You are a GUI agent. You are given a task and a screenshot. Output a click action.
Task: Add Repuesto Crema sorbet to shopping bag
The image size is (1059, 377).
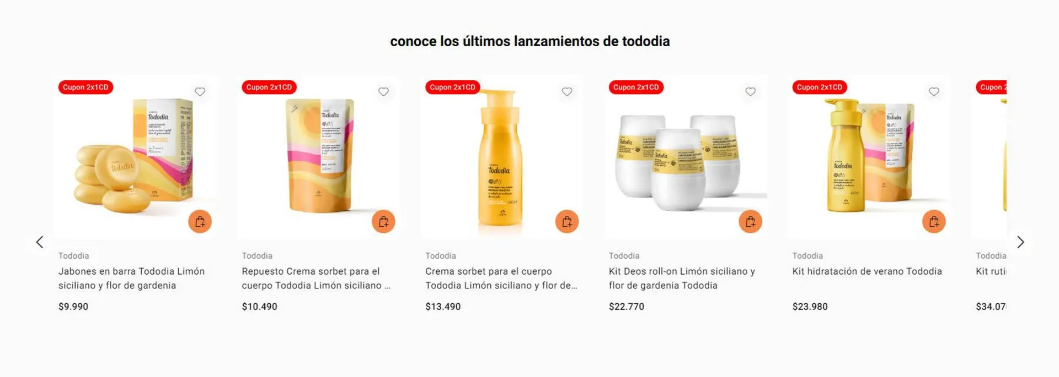[383, 222]
